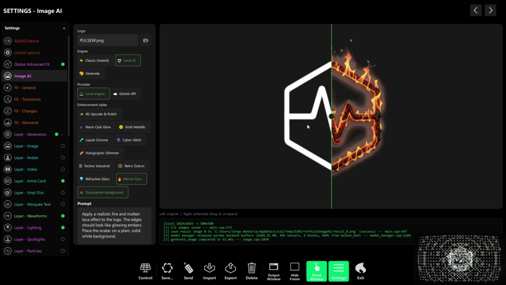The height and width of the screenshot is (285, 506).
Task: Click the Send icon in bottom toolbar
Action: (188, 271)
